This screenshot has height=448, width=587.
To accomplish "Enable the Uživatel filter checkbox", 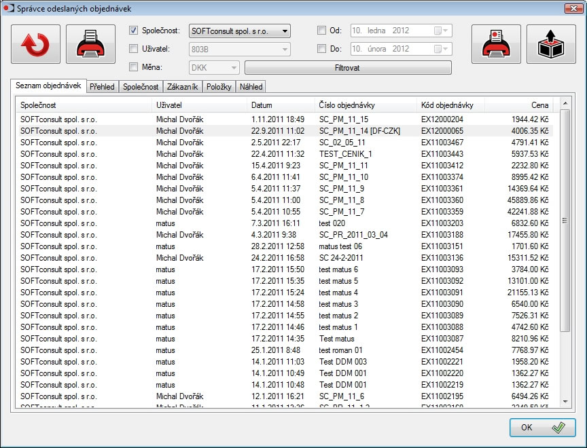I will click(134, 49).
